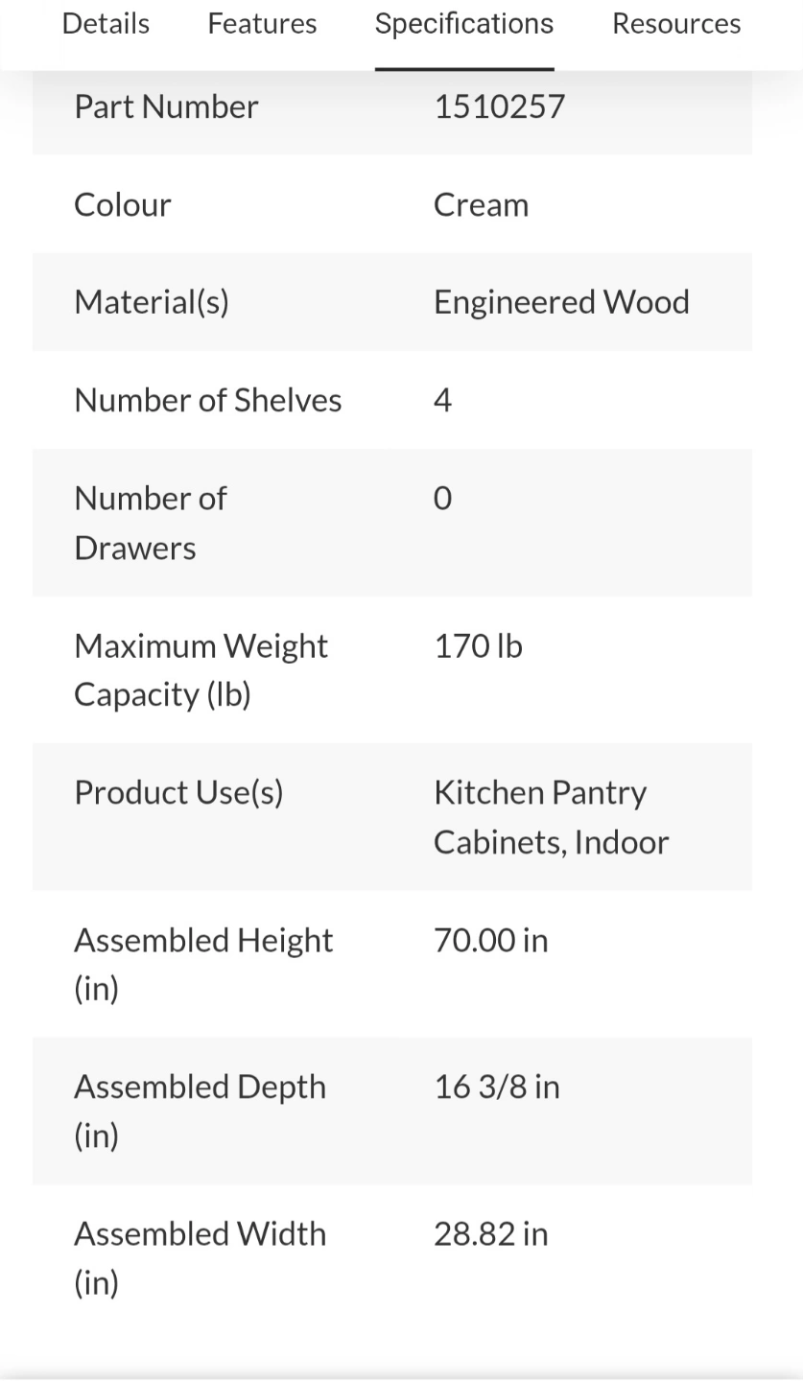Select the Cream colour value
Viewport: 803px width, 1381px height.
481,204
